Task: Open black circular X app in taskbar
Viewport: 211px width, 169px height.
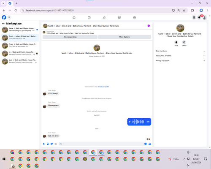Action: [x=85, y=159]
